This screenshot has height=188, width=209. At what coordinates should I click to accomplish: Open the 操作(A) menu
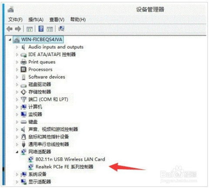point(36,20)
